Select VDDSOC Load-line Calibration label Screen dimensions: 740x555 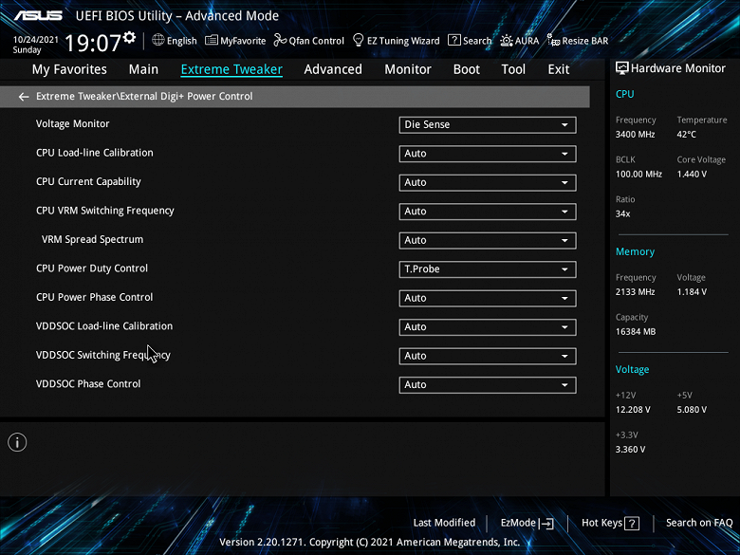click(104, 326)
